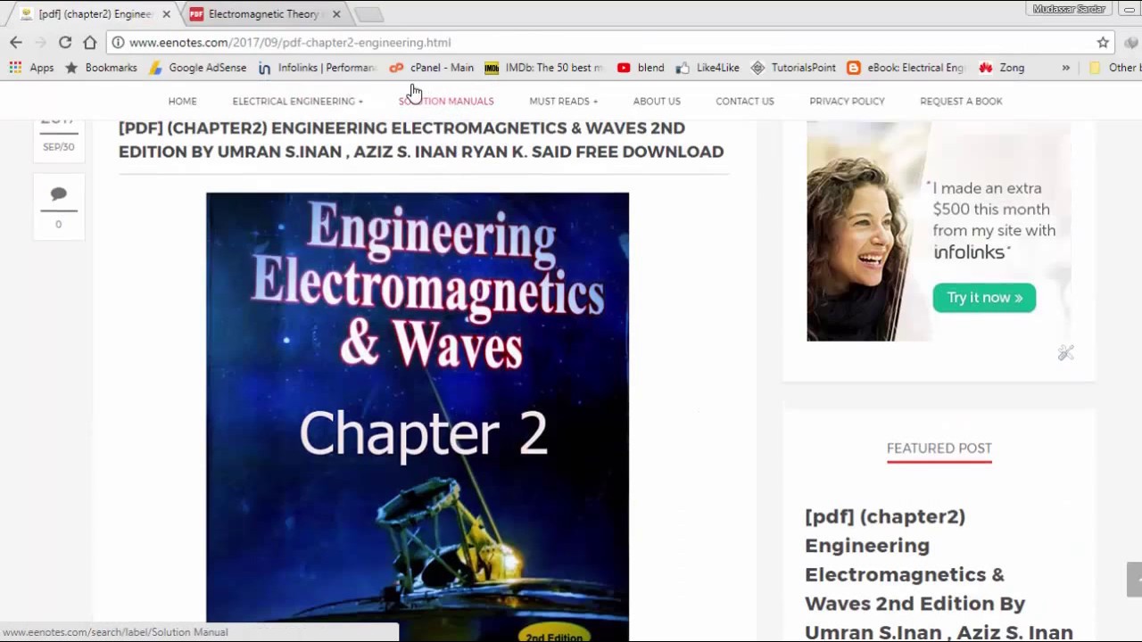The height and width of the screenshot is (642, 1142).
Task: Open the browser home page icon
Action: tap(90, 42)
